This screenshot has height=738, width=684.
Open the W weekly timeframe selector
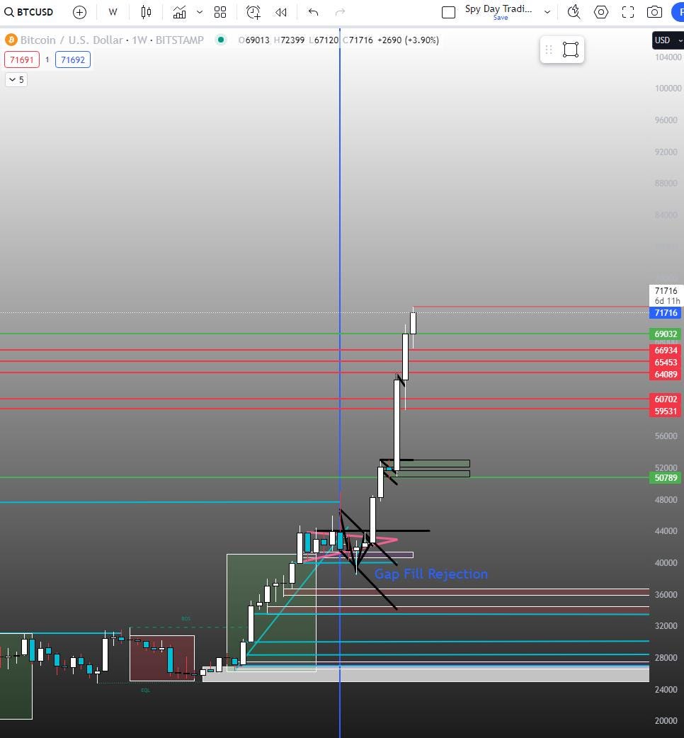tap(113, 12)
